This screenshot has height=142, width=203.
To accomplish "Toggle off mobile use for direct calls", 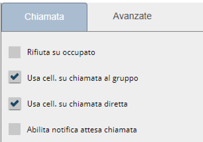I will (x=15, y=103).
